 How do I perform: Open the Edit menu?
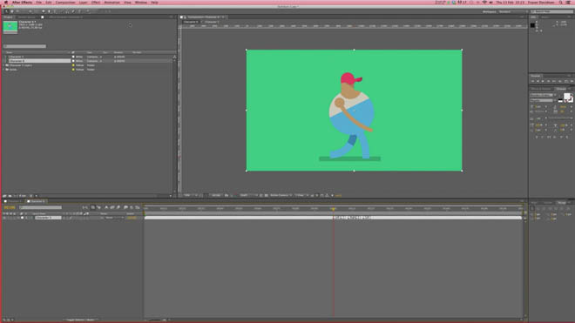click(x=49, y=3)
